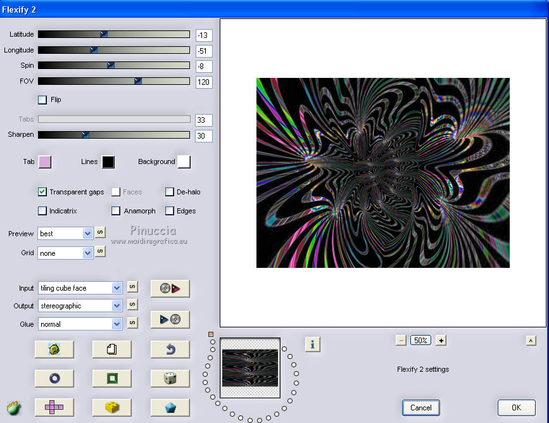Click the S button next to Grid
The height and width of the screenshot is (423, 549).
(x=100, y=251)
